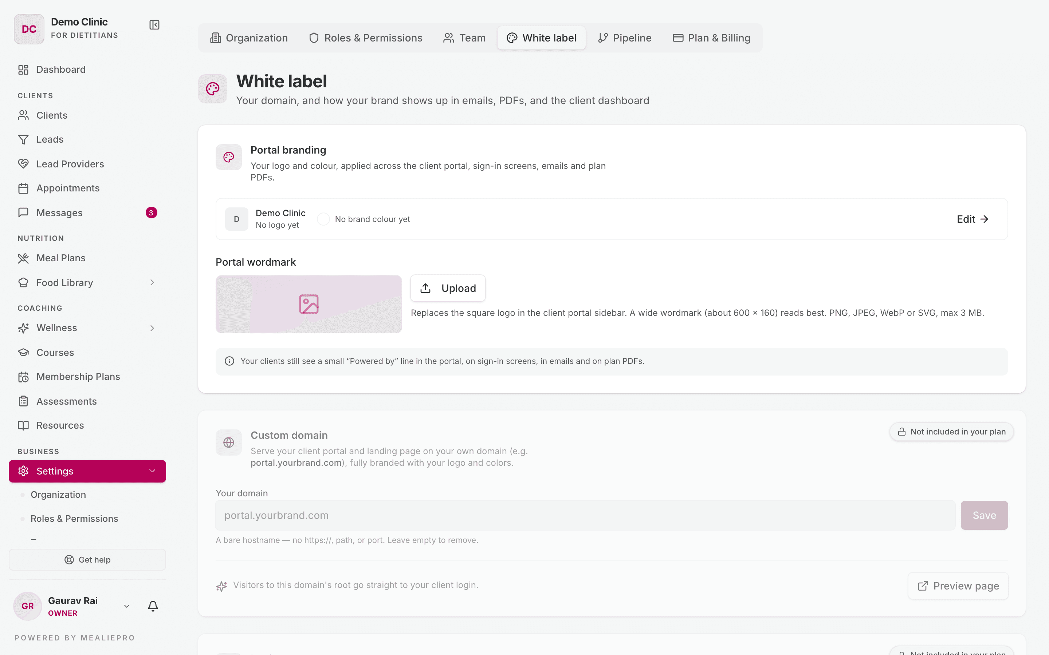Screen dimensions: 1049x655
Task: Click the GR user avatar
Action: (28, 606)
